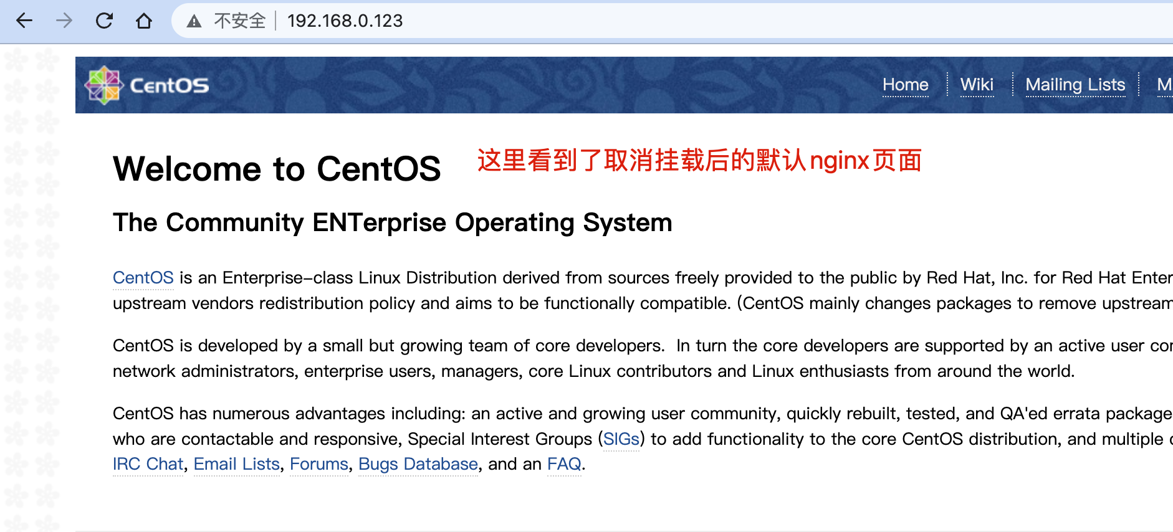
Task: Click the Welcome to CentOS heading
Action: tap(277, 169)
